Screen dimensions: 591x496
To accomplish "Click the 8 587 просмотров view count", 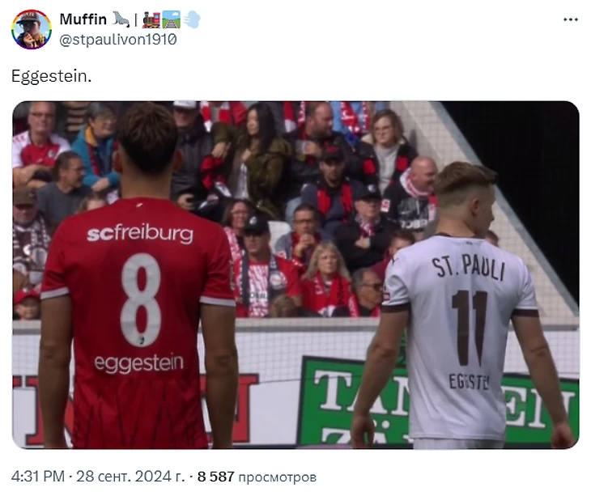I will [x=257, y=477].
